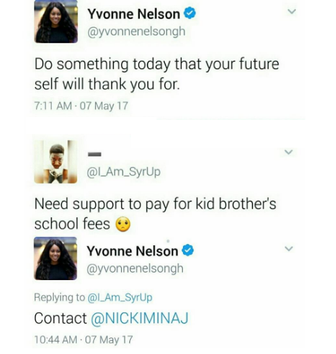Expand the top tweet's chevron menu

291,11
